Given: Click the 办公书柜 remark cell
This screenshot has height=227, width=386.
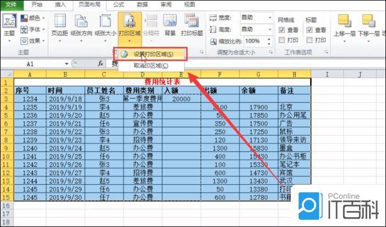Looking at the screenshot, I should pyautogui.click(x=294, y=156).
